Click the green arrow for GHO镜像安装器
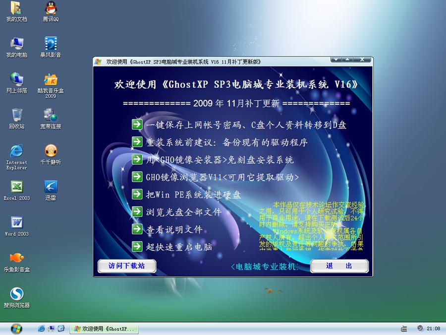 [x=137, y=159]
